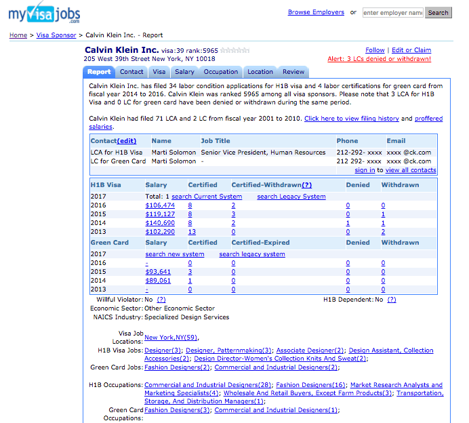The width and height of the screenshot is (469, 423).
Task: Switch to the Visa tab
Action: point(159,72)
